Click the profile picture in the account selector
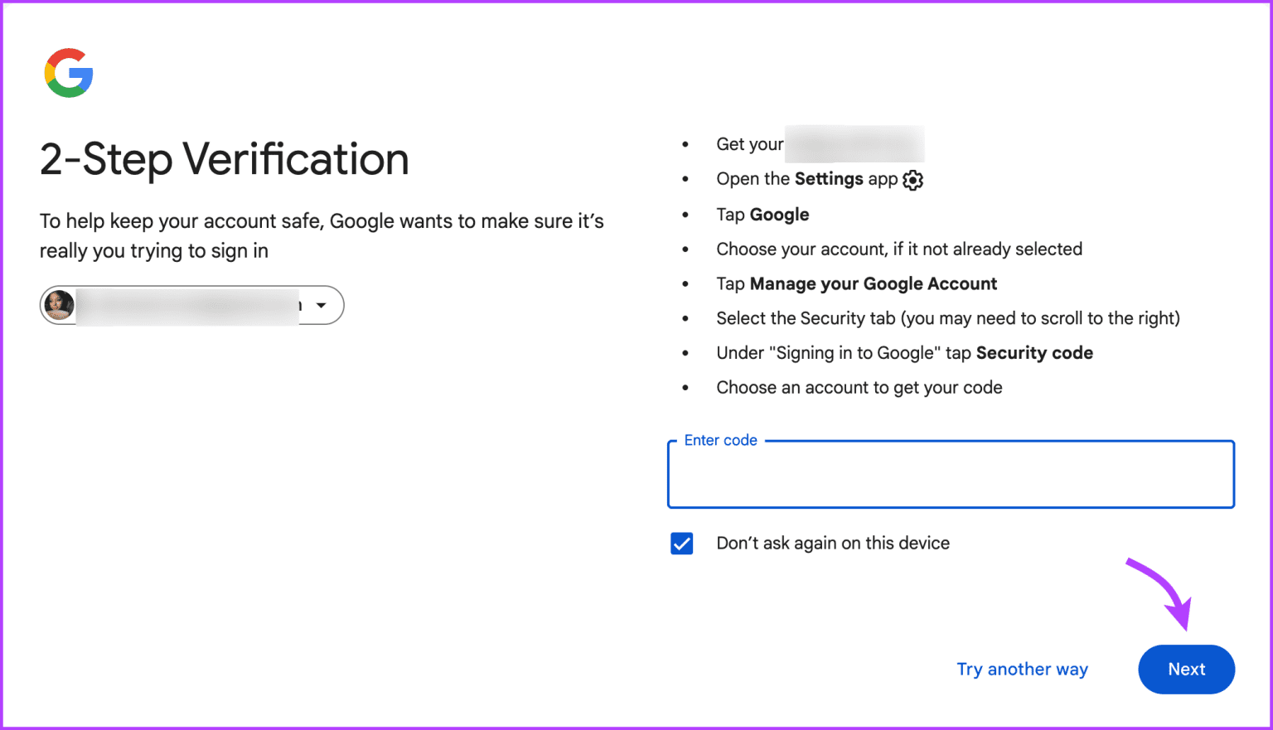Viewport: 1273px width, 730px height. (x=59, y=305)
